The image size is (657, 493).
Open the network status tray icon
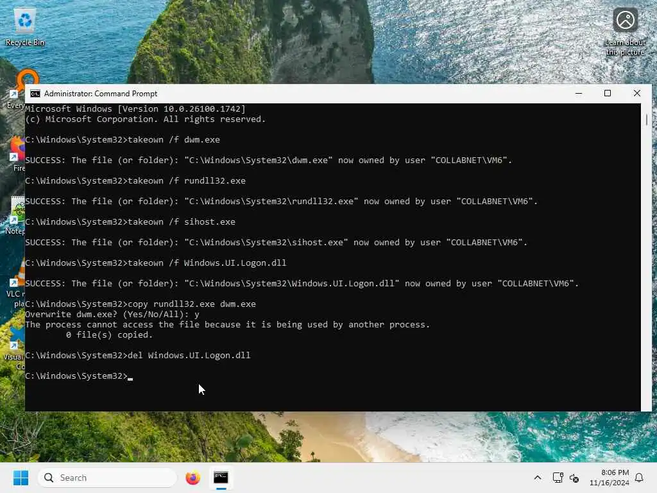click(x=558, y=478)
